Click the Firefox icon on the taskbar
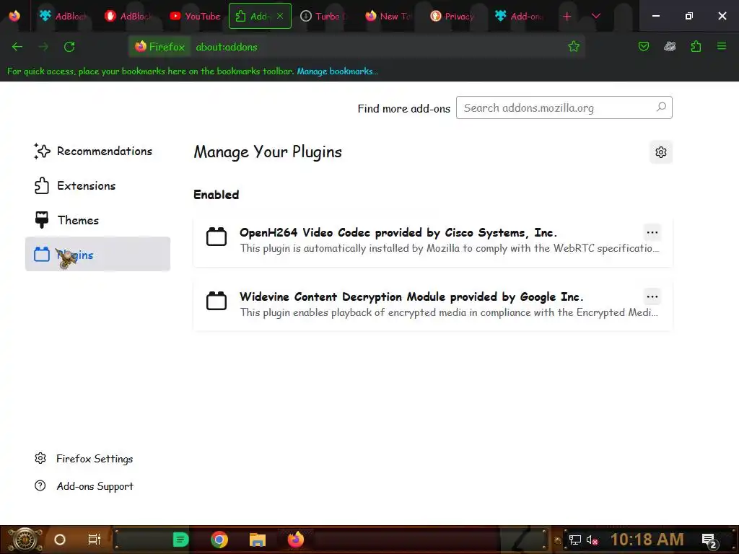The image size is (739, 554). (296, 540)
